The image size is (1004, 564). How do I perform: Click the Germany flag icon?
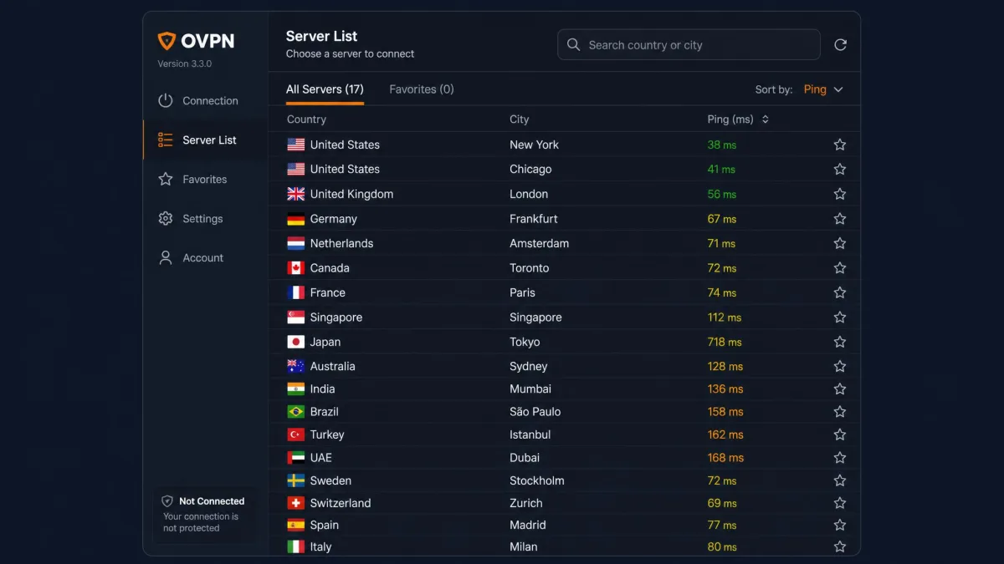(x=296, y=219)
